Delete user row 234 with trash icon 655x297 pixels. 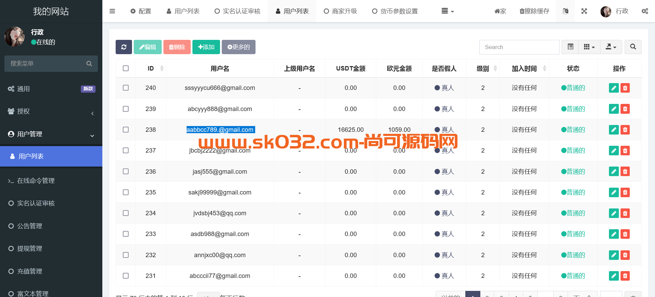[x=625, y=213]
